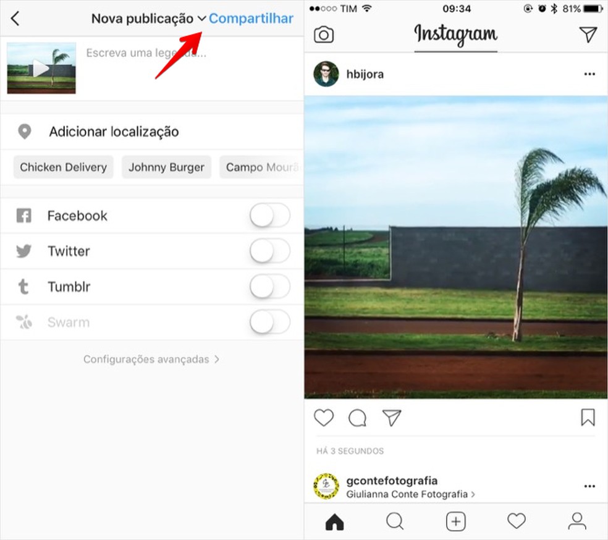Tap the comment bubble under the post
Image resolution: width=608 pixels, height=540 pixels.
pos(357,418)
